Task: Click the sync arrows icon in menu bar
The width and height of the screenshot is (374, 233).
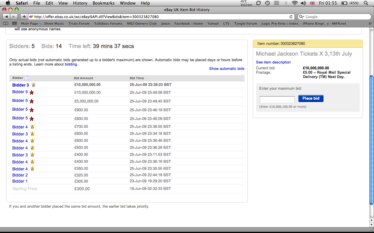Action: click(x=258, y=3)
